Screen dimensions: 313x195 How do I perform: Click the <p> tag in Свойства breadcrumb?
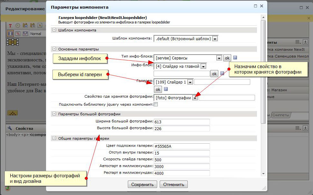pyautogui.click(x=25, y=135)
